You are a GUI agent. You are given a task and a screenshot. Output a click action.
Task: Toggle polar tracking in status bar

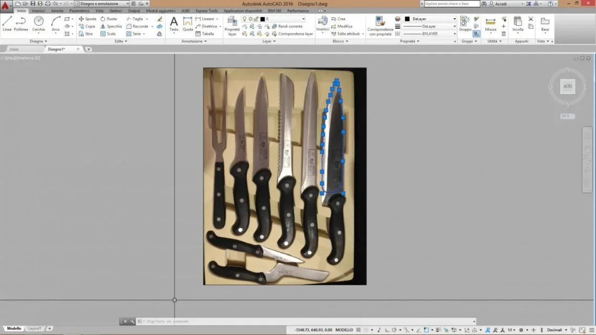pyautogui.click(x=394, y=330)
